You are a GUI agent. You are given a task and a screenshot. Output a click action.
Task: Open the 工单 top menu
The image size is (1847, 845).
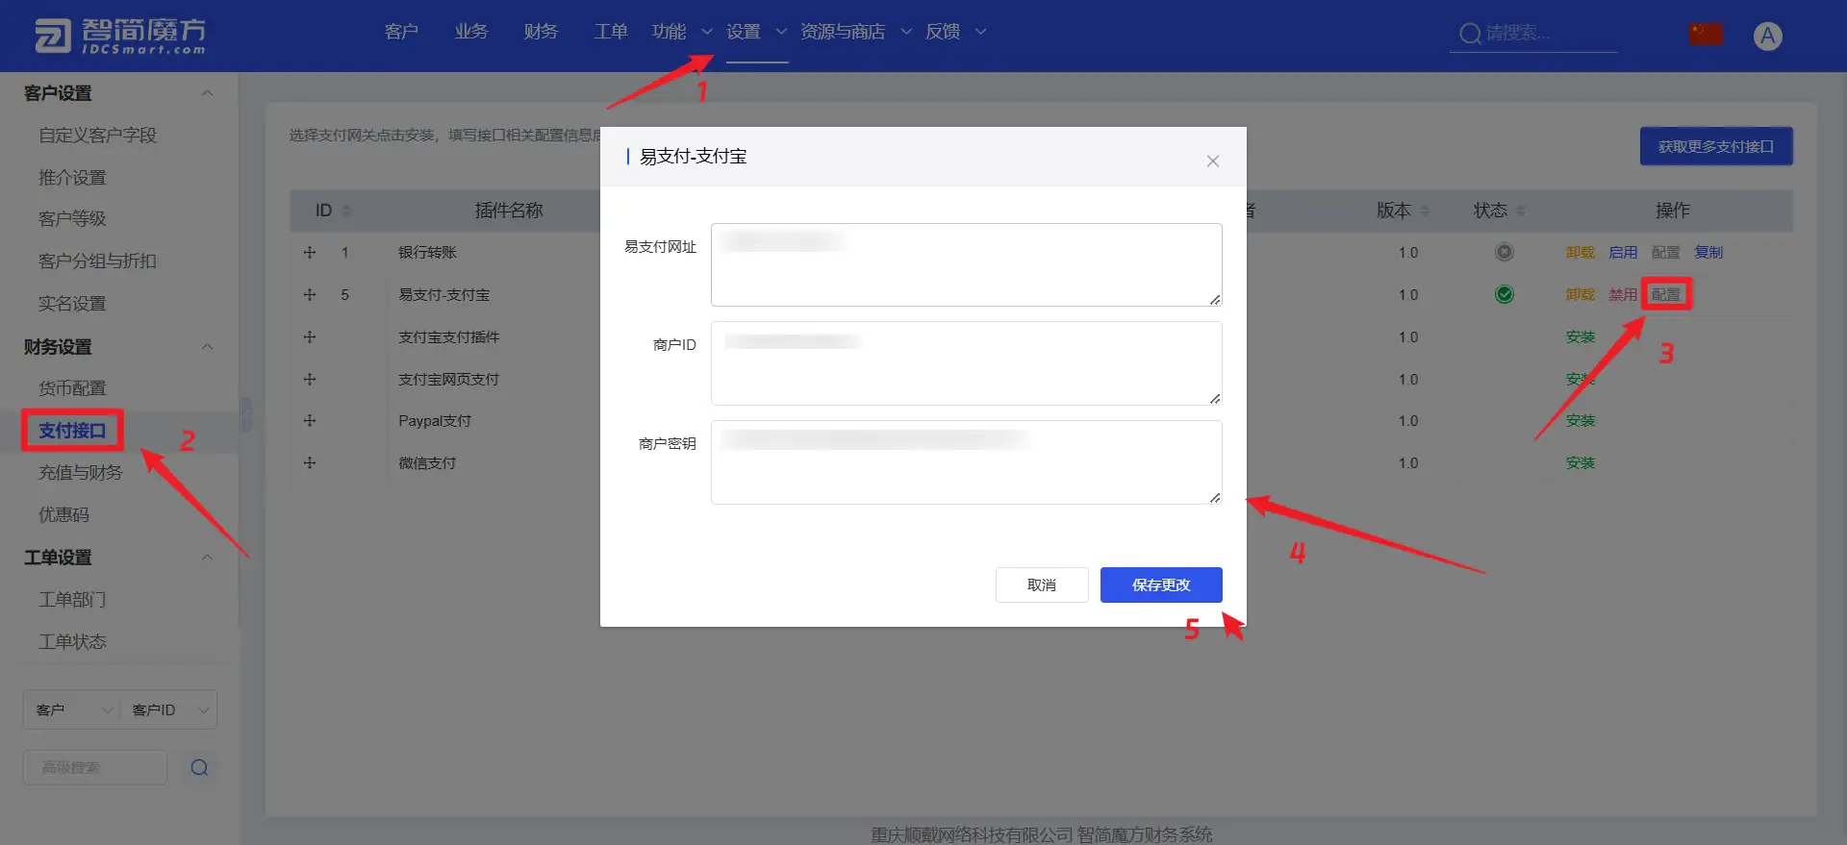pyautogui.click(x=611, y=32)
